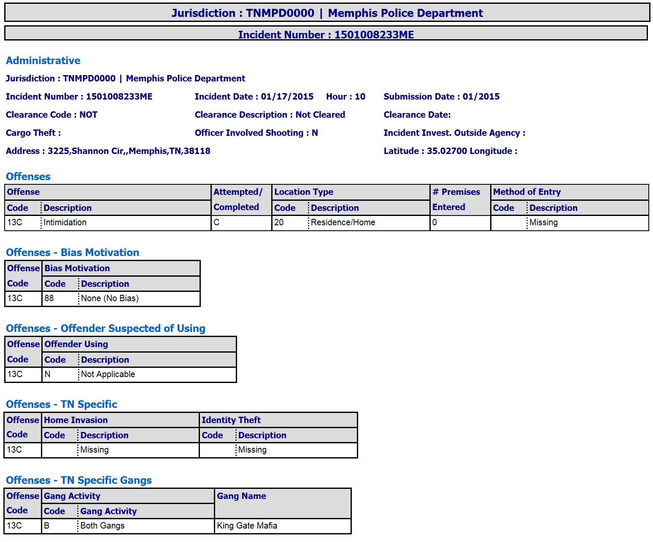Click gang activity code B cell

[59, 526]
